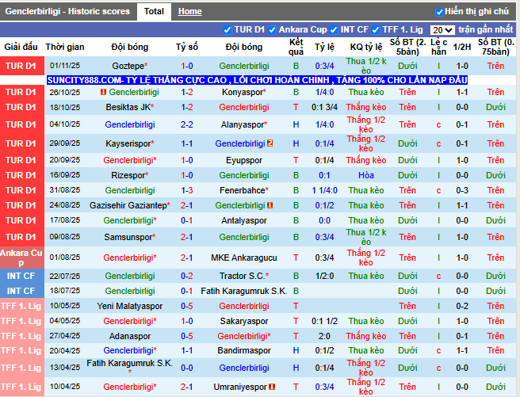The image size is (520, 397).
Task: Click the Genclerbirligi - Historic scores title
Action: coord(67,12)
